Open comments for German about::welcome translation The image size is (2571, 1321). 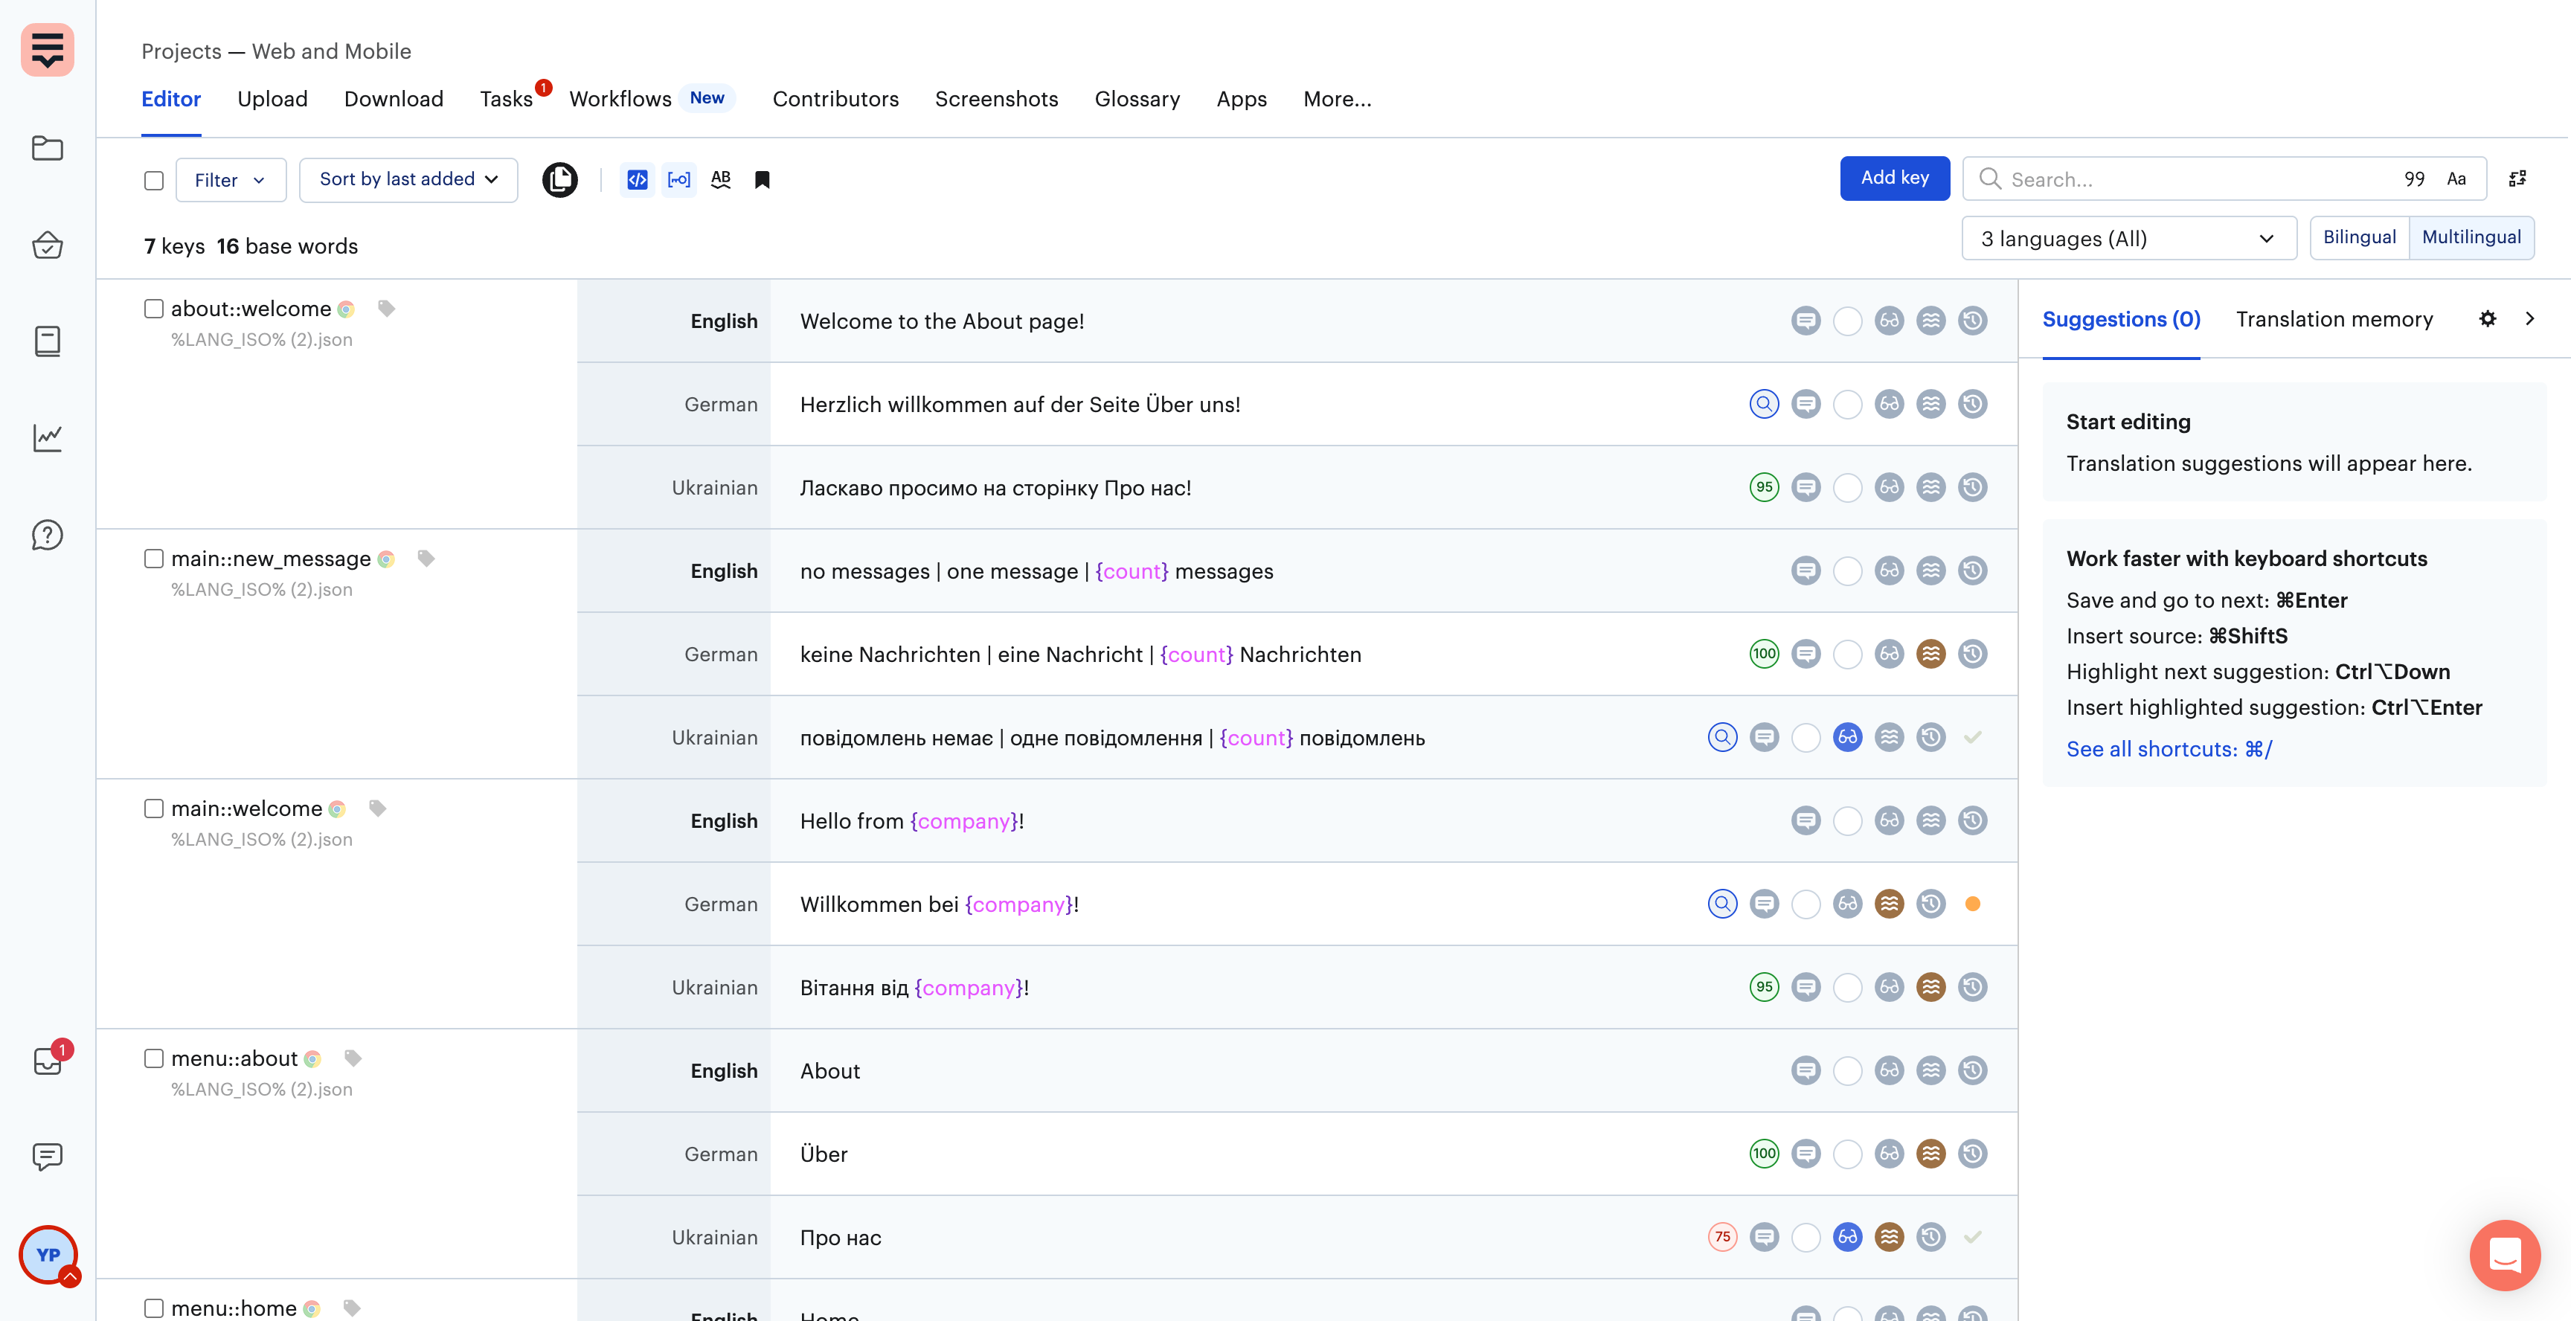(1806, 404)
